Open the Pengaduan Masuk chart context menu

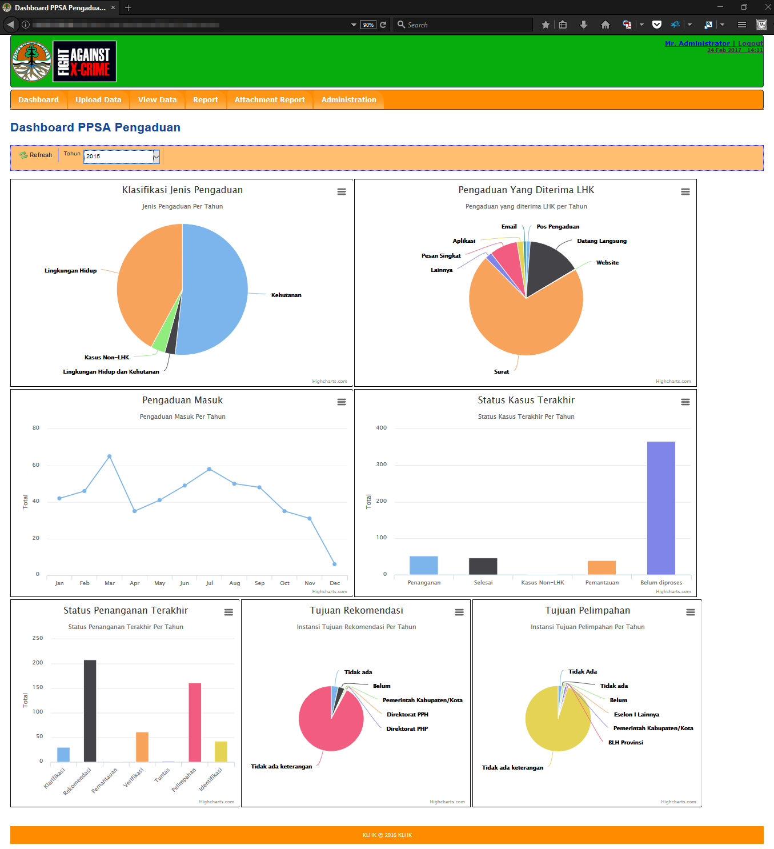point(342,402)
